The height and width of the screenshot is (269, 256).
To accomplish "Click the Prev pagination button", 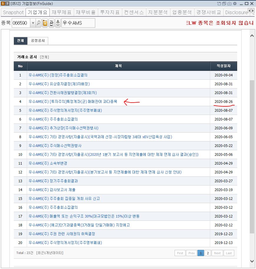I will [x=191, y=253].
